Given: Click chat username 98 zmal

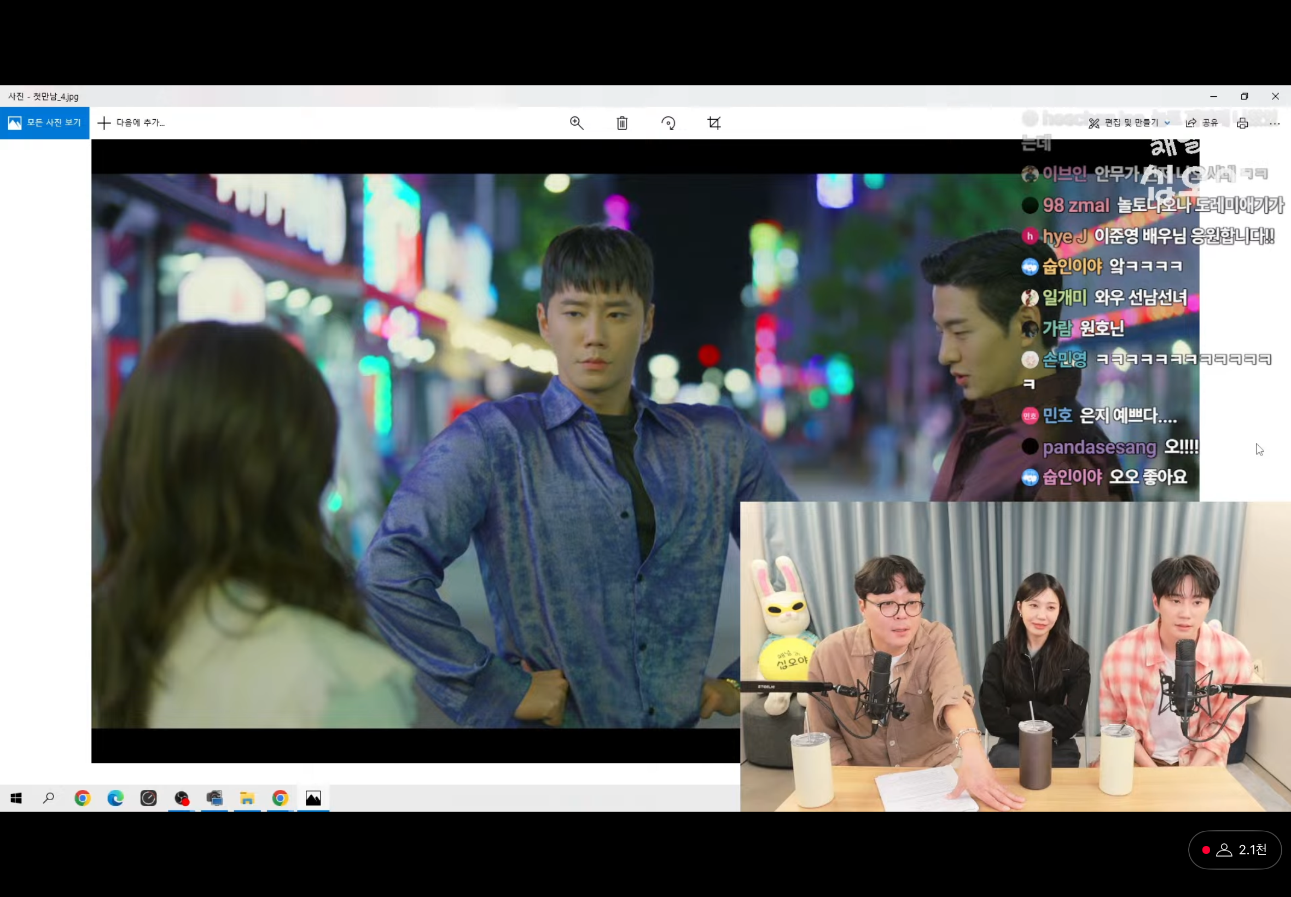Looking at the screenshot, I should pyautogui.click(x=1077, y=206).
